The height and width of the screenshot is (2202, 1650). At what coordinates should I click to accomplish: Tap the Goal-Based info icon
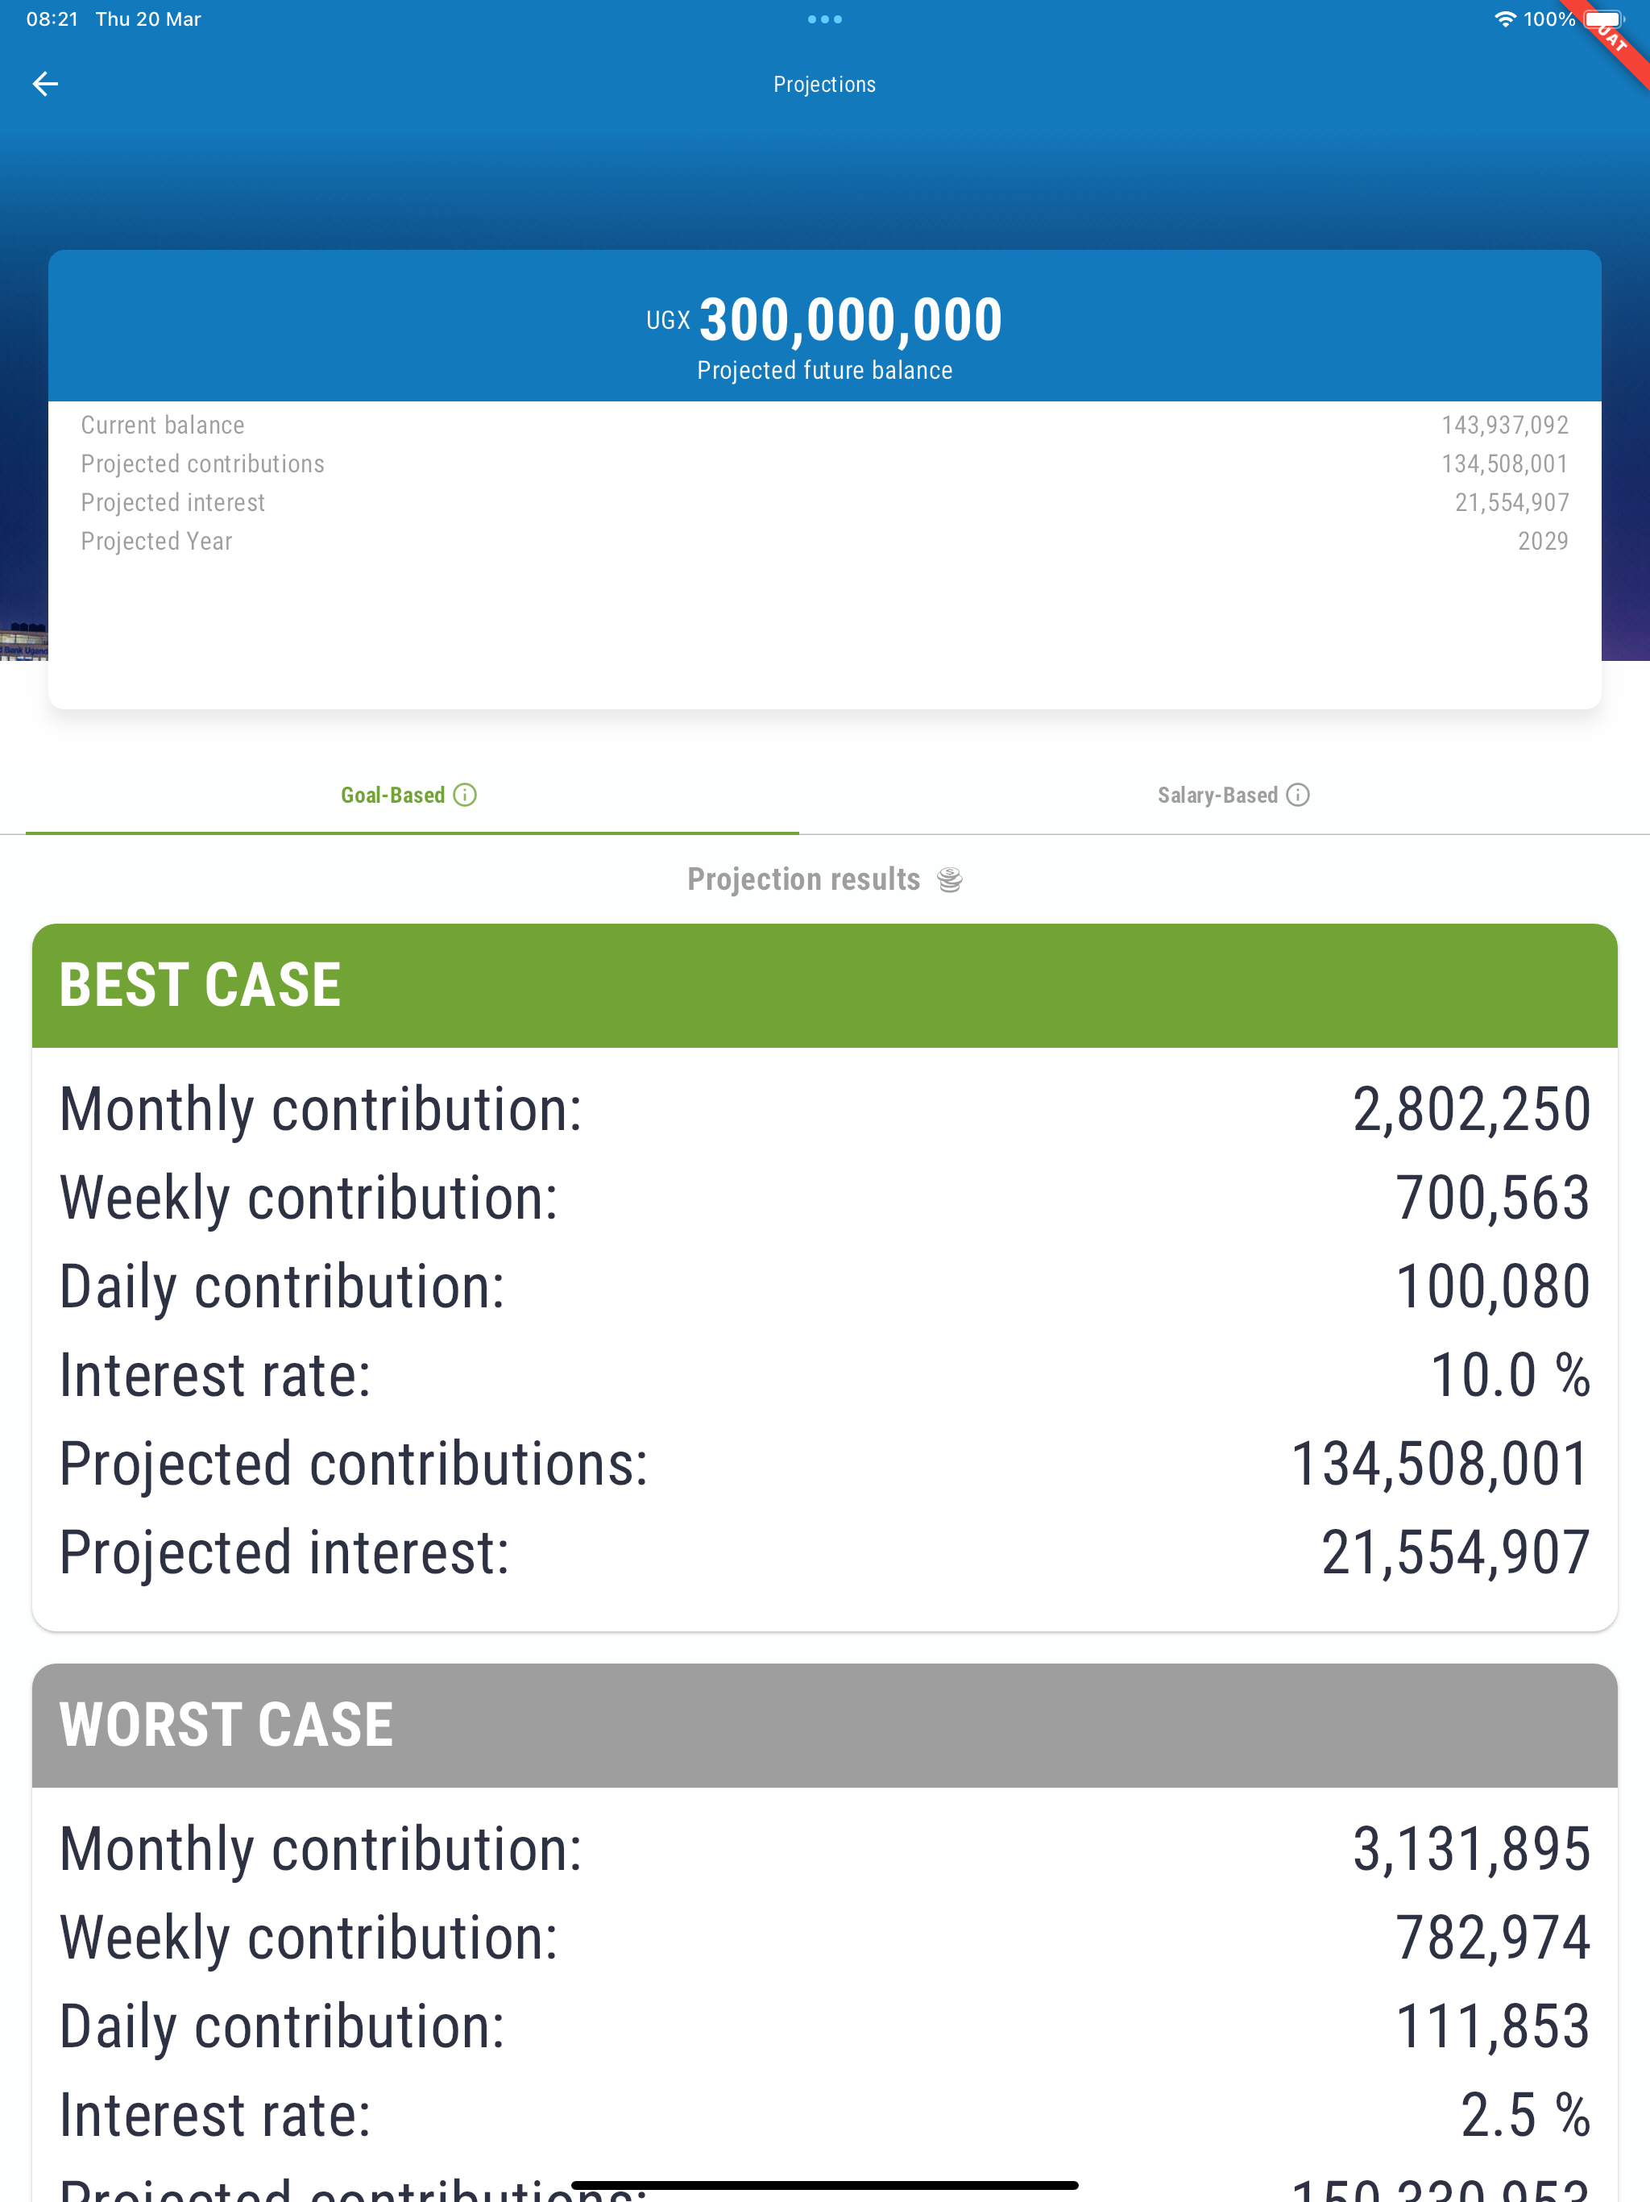coord(465,795)
